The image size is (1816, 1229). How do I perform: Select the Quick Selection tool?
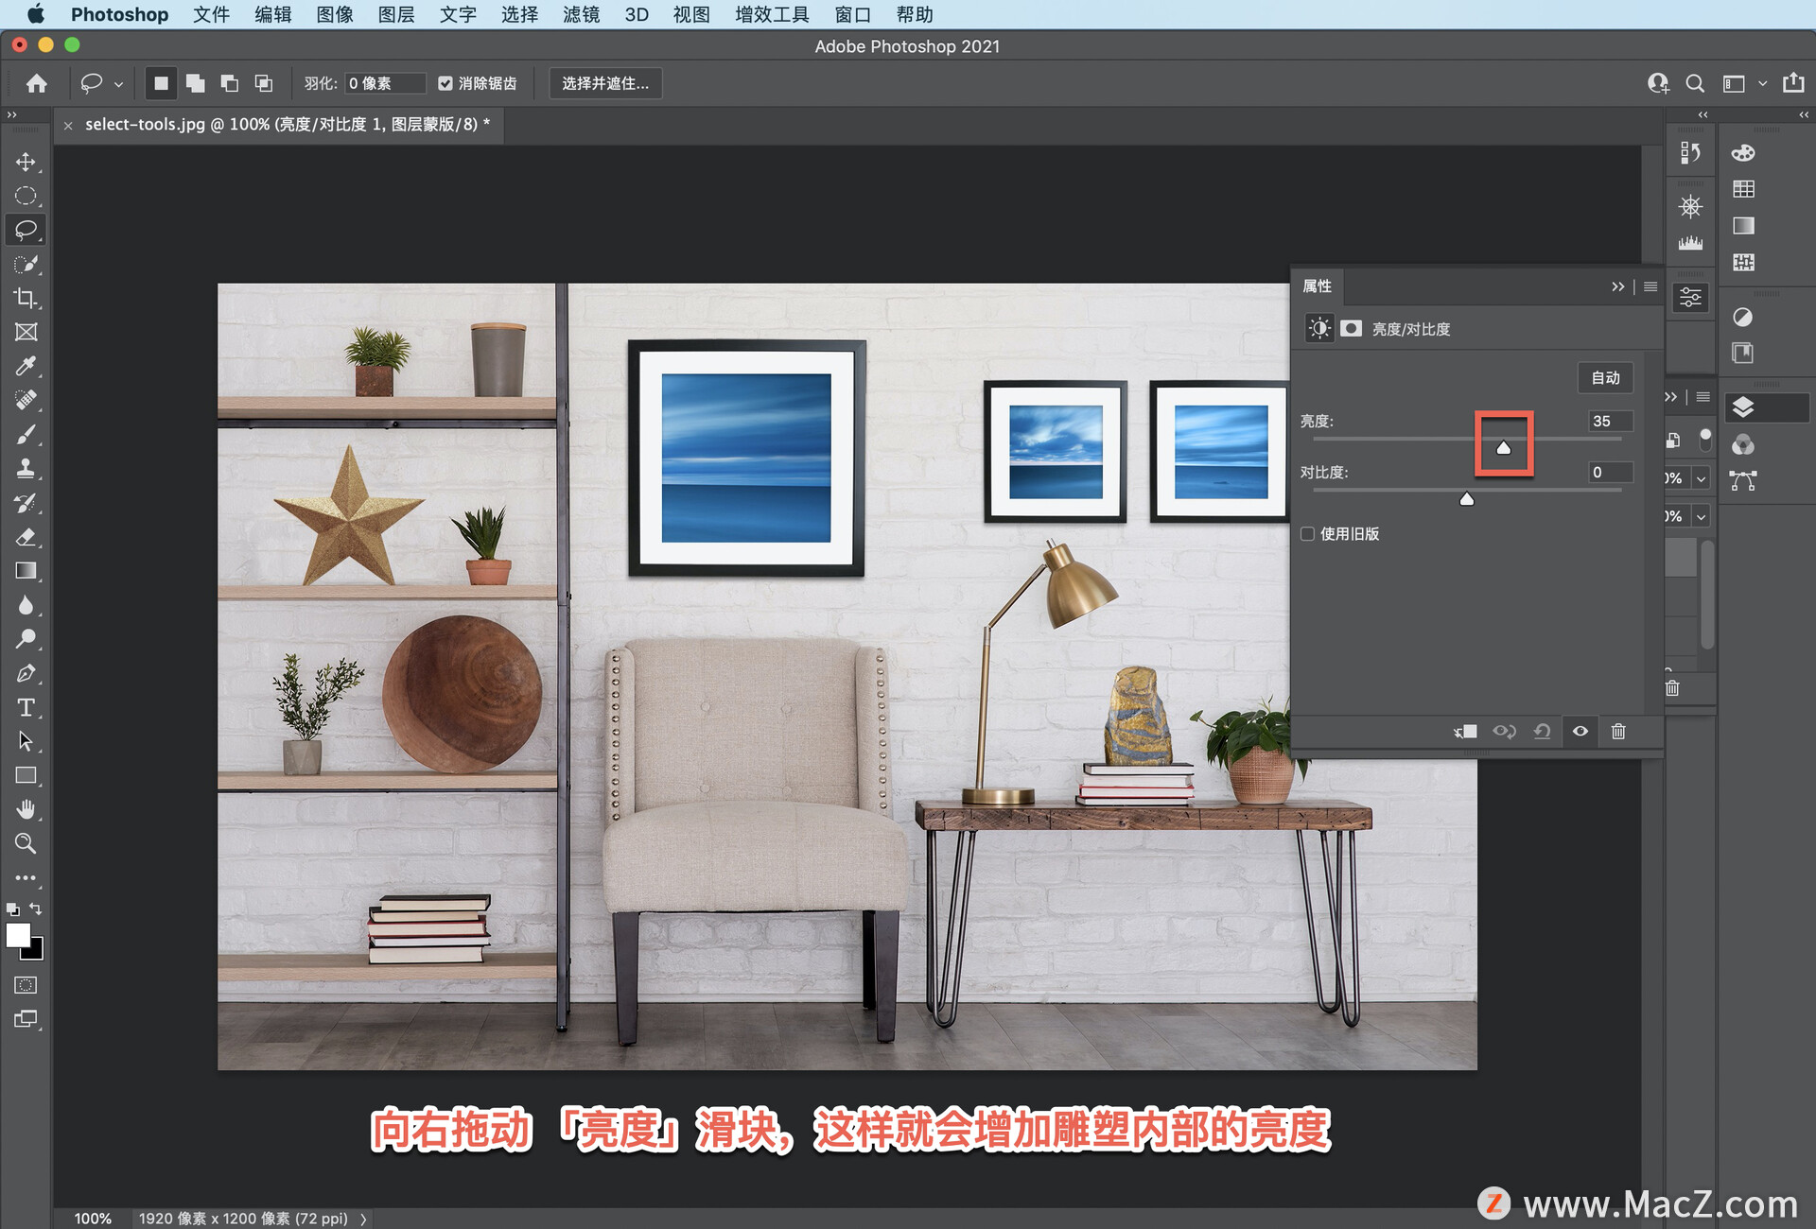coord(26,264)
